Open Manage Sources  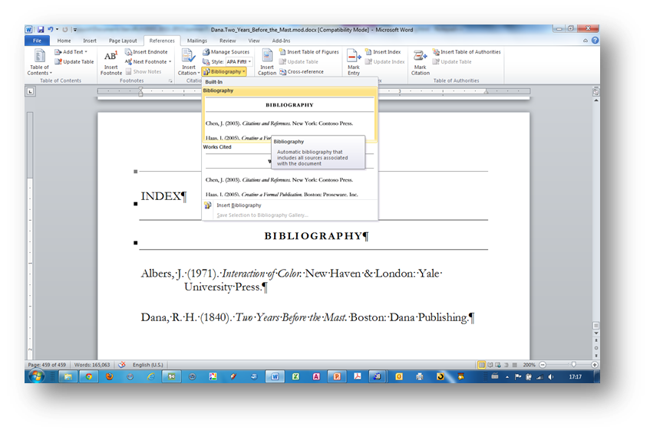click(x=226, y=52)
